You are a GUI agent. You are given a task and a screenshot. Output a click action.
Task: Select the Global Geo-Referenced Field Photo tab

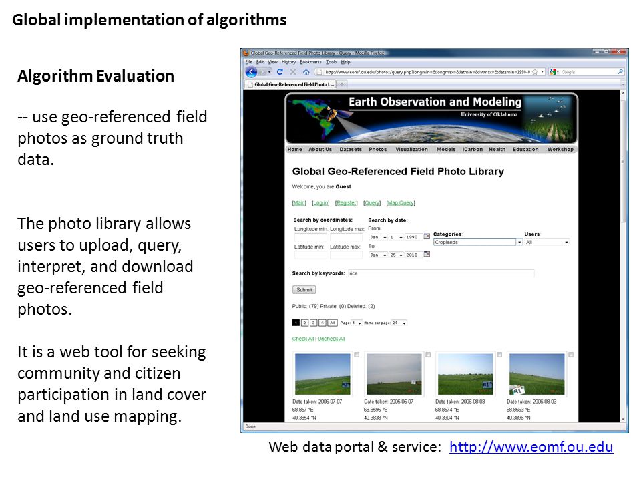[x=290, y=84]
